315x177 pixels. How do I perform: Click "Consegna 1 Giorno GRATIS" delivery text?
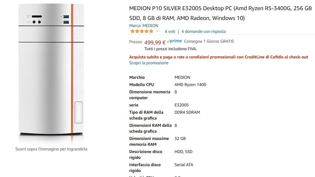(209, 41)
